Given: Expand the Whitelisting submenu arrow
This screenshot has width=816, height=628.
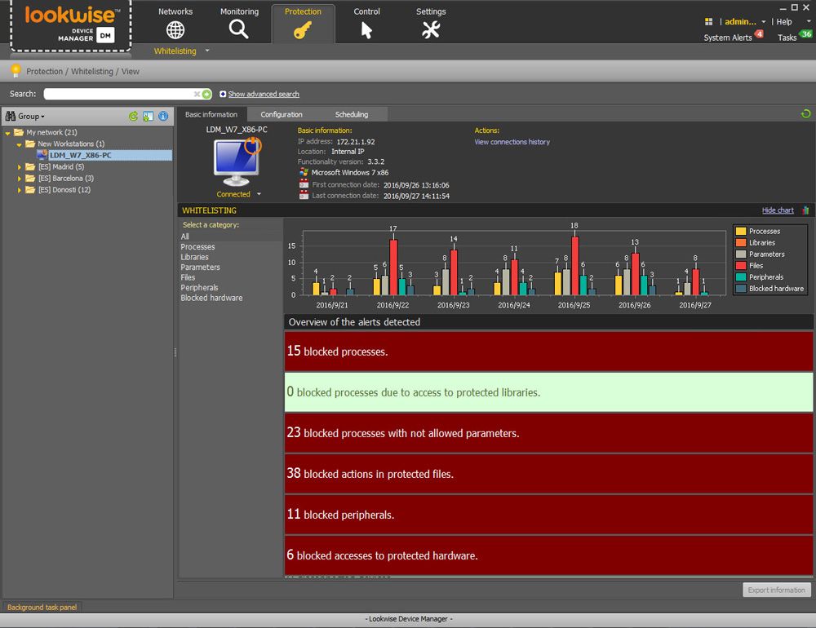Looking at the screenshot, I should [x=207, y=51].
